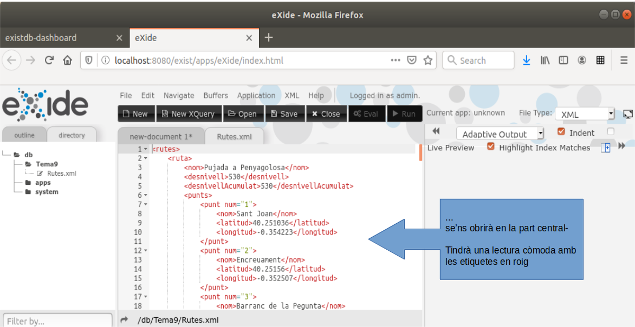Switch to the new-document 1 editor tab
This screenshot has width=635, height=327.
(x=161, y=136)
